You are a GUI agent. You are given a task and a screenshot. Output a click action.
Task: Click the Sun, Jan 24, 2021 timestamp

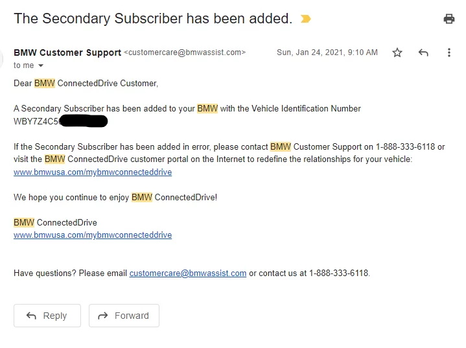[327, 52]
